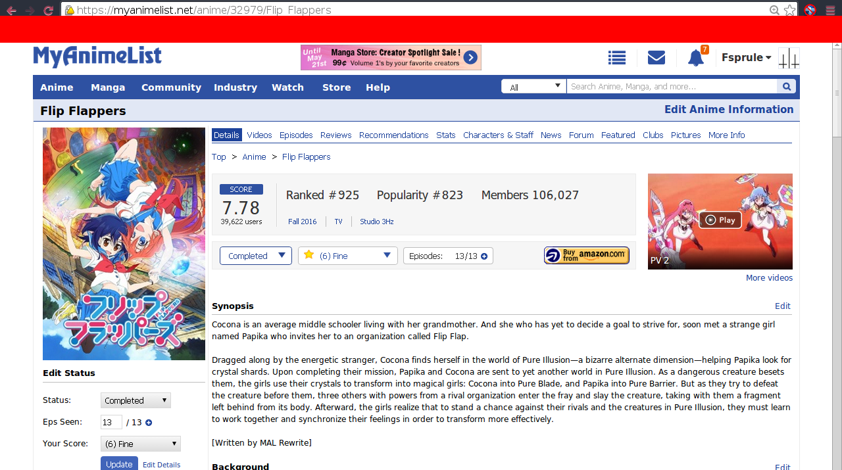The width and height of the screenshot is (842, 470).
Task: Open the Store menu
Action: click(x=337, y=87)
